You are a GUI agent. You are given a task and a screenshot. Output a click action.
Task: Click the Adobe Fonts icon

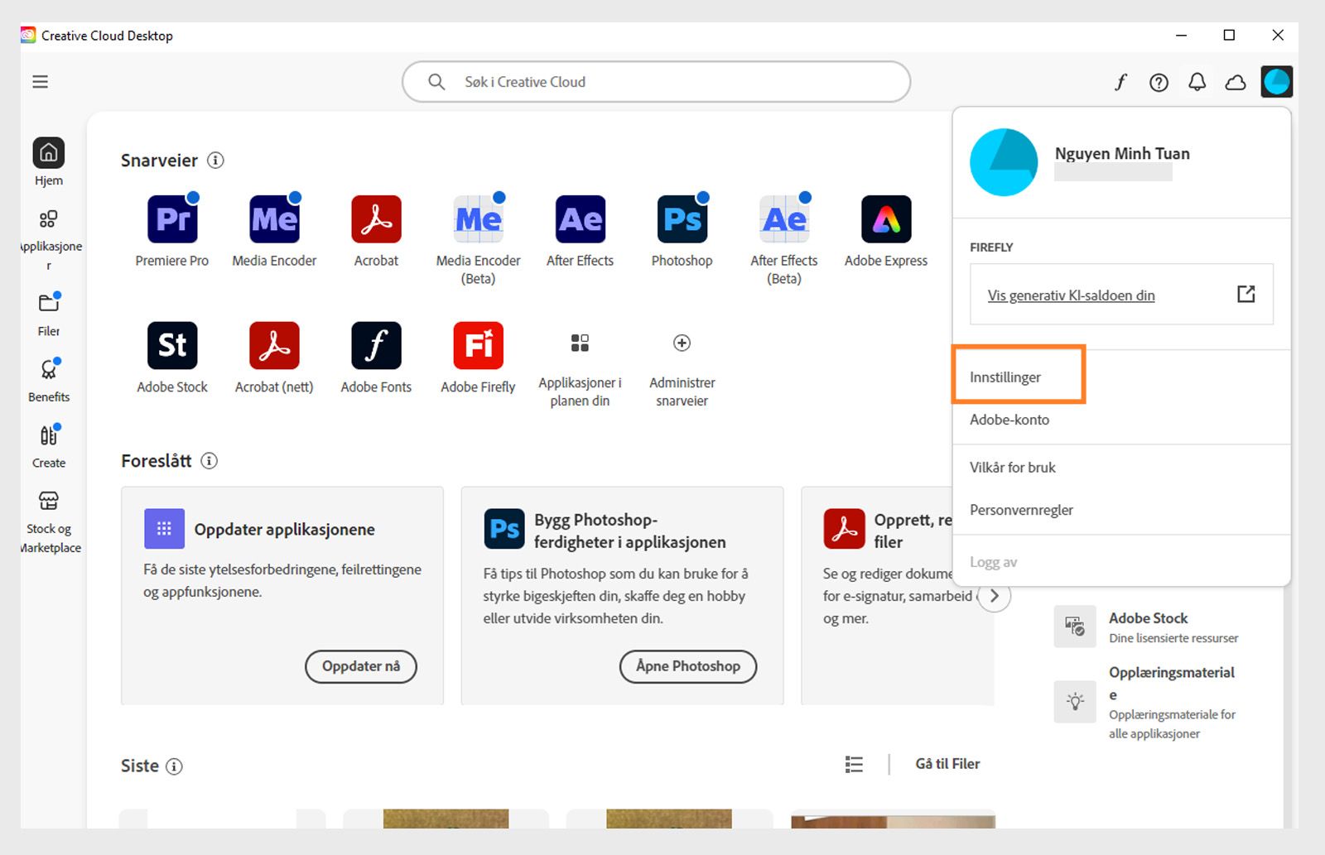375,345
